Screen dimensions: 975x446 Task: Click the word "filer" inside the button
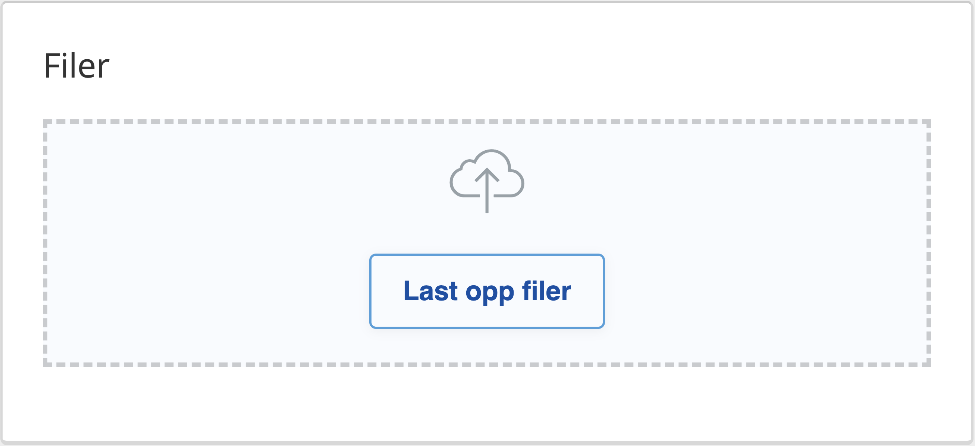[546, 291]
